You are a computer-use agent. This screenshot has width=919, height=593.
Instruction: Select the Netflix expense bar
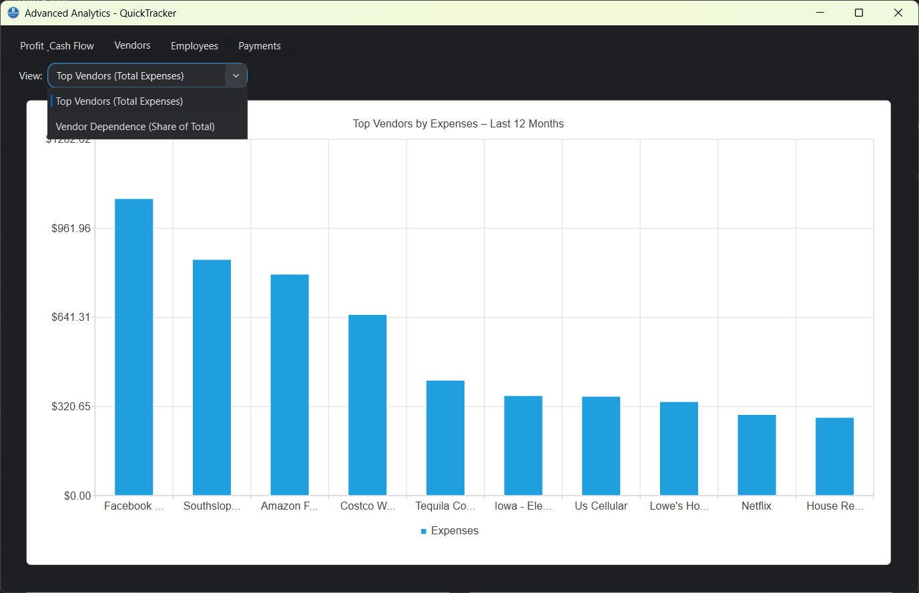(756, 454)
